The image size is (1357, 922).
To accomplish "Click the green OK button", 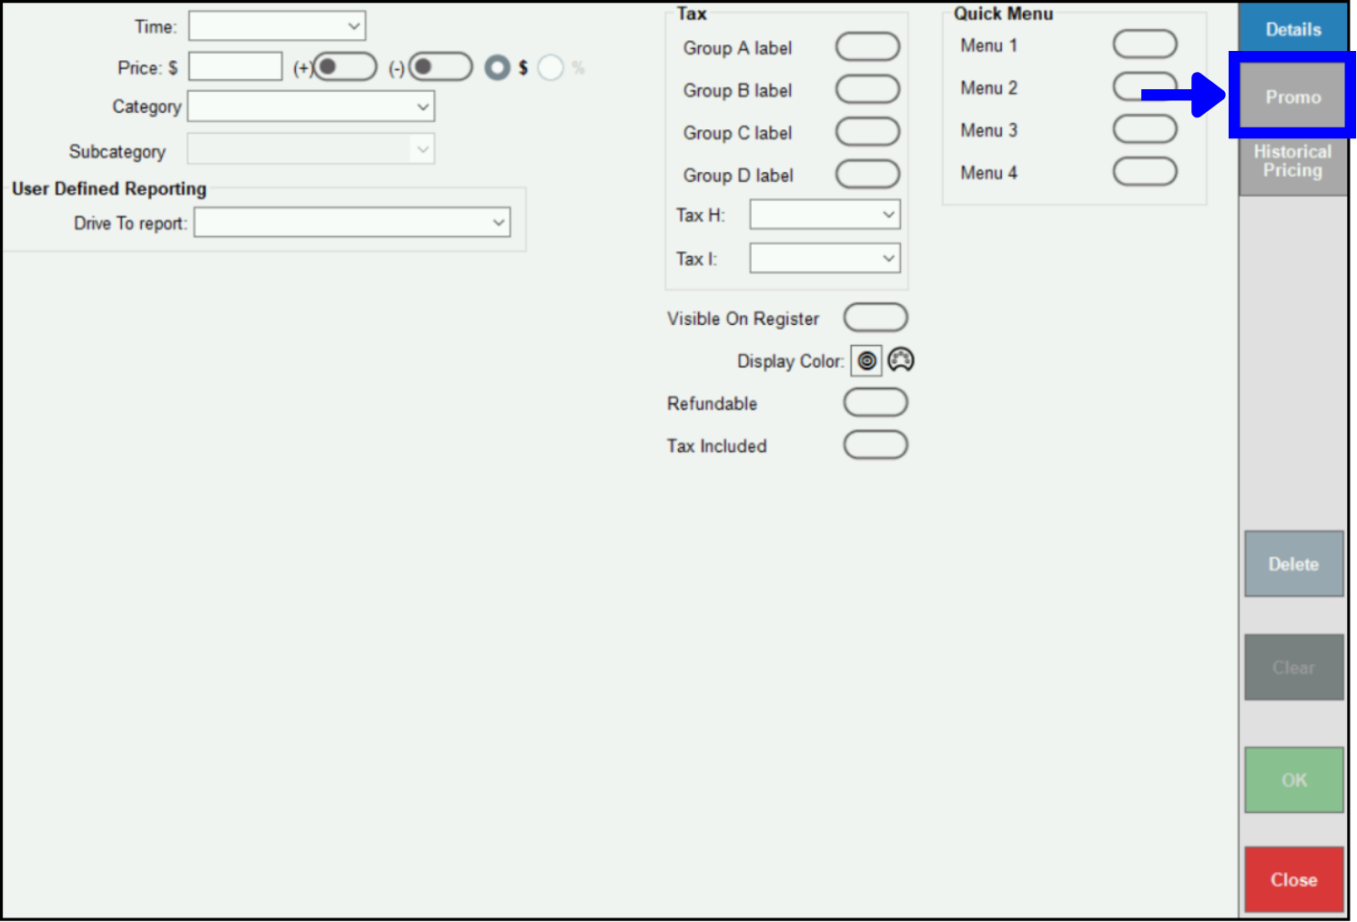I will click(1293, 780).
